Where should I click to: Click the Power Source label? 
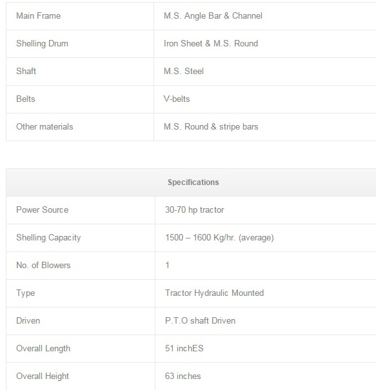coord(43,210)
